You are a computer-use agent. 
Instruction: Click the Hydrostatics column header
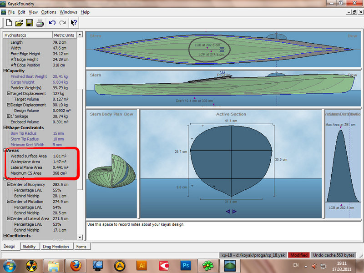tap(27, 35)
